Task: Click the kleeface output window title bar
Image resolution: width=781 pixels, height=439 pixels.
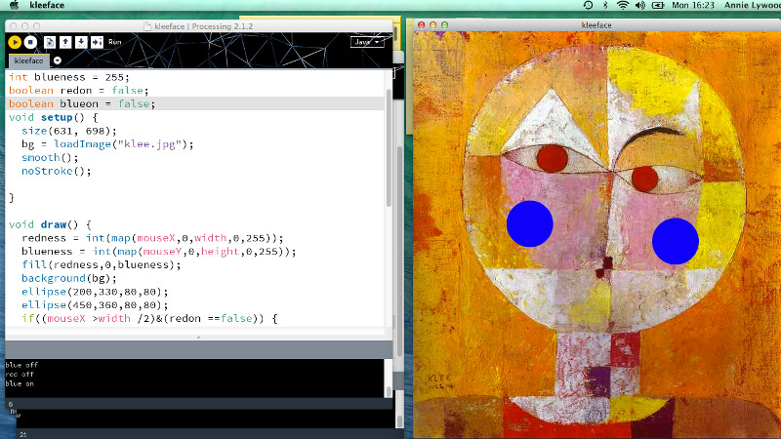Action: click(596, 25)
